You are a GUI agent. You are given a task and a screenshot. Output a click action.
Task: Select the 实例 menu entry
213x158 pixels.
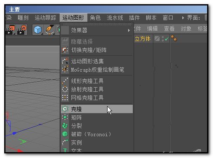click(x=97, y=142)
